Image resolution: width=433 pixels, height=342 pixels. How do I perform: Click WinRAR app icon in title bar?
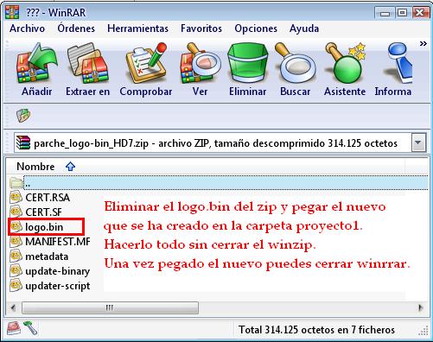[x=12, y=12]
